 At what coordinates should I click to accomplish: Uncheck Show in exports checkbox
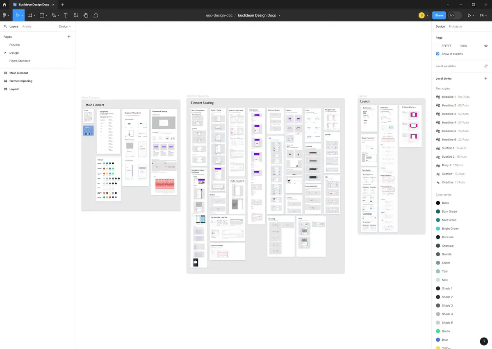click(x=438, y=54)
